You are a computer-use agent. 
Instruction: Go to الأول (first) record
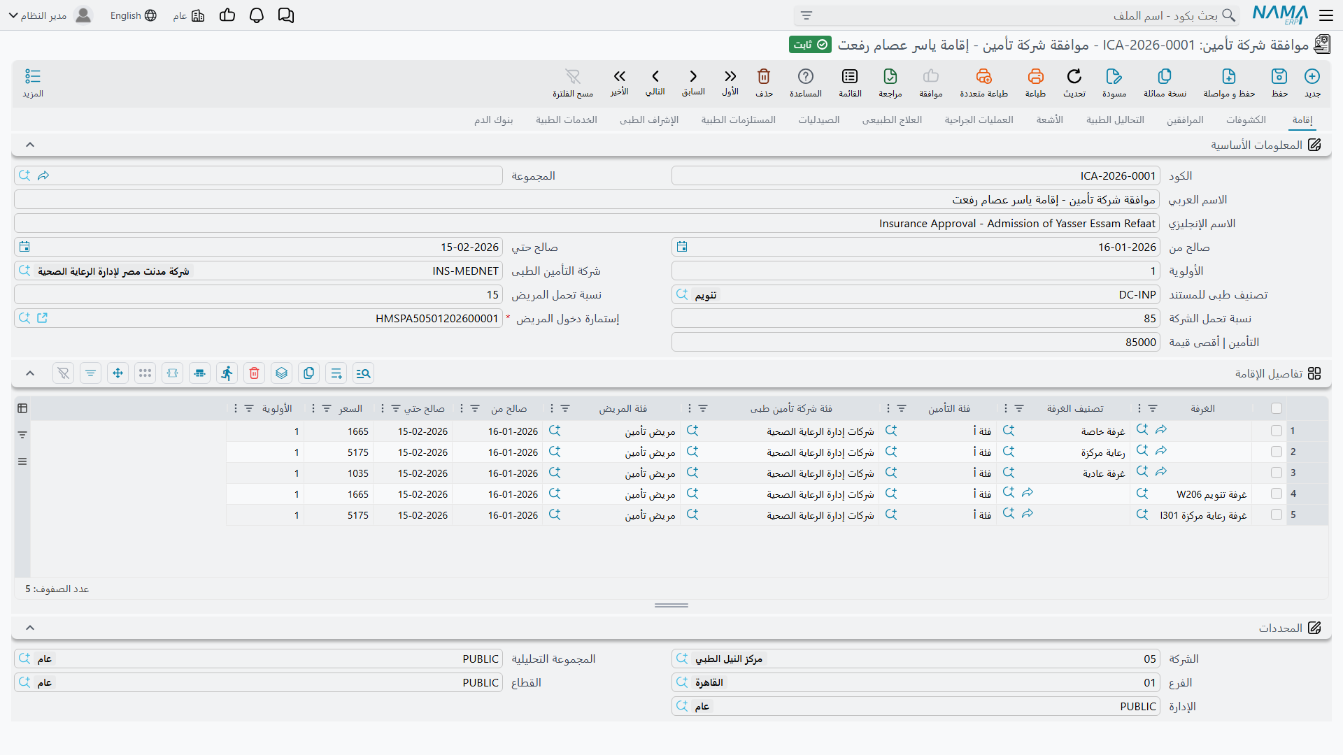[730, 76]
